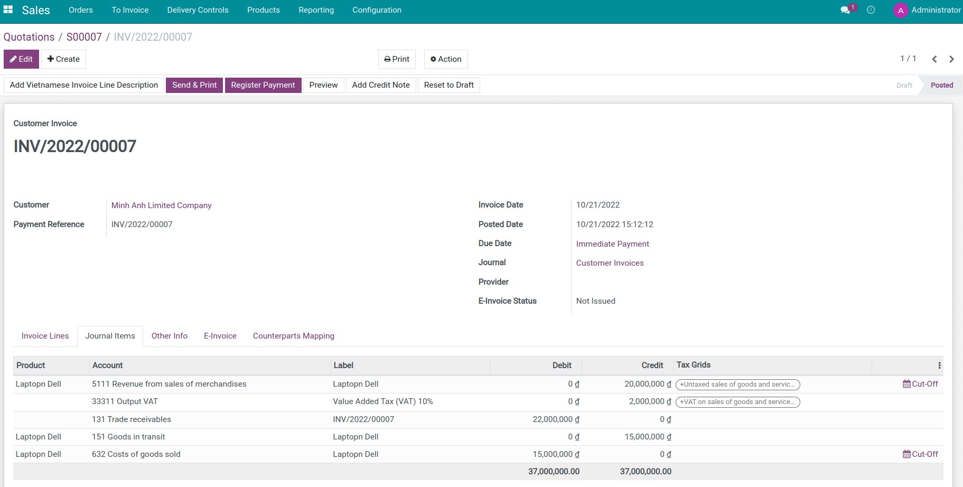Open the Minh Anh Limited Company link
The height and width of the screenshot is (487, 963).
pyautogui.click(x=161, y=205)
